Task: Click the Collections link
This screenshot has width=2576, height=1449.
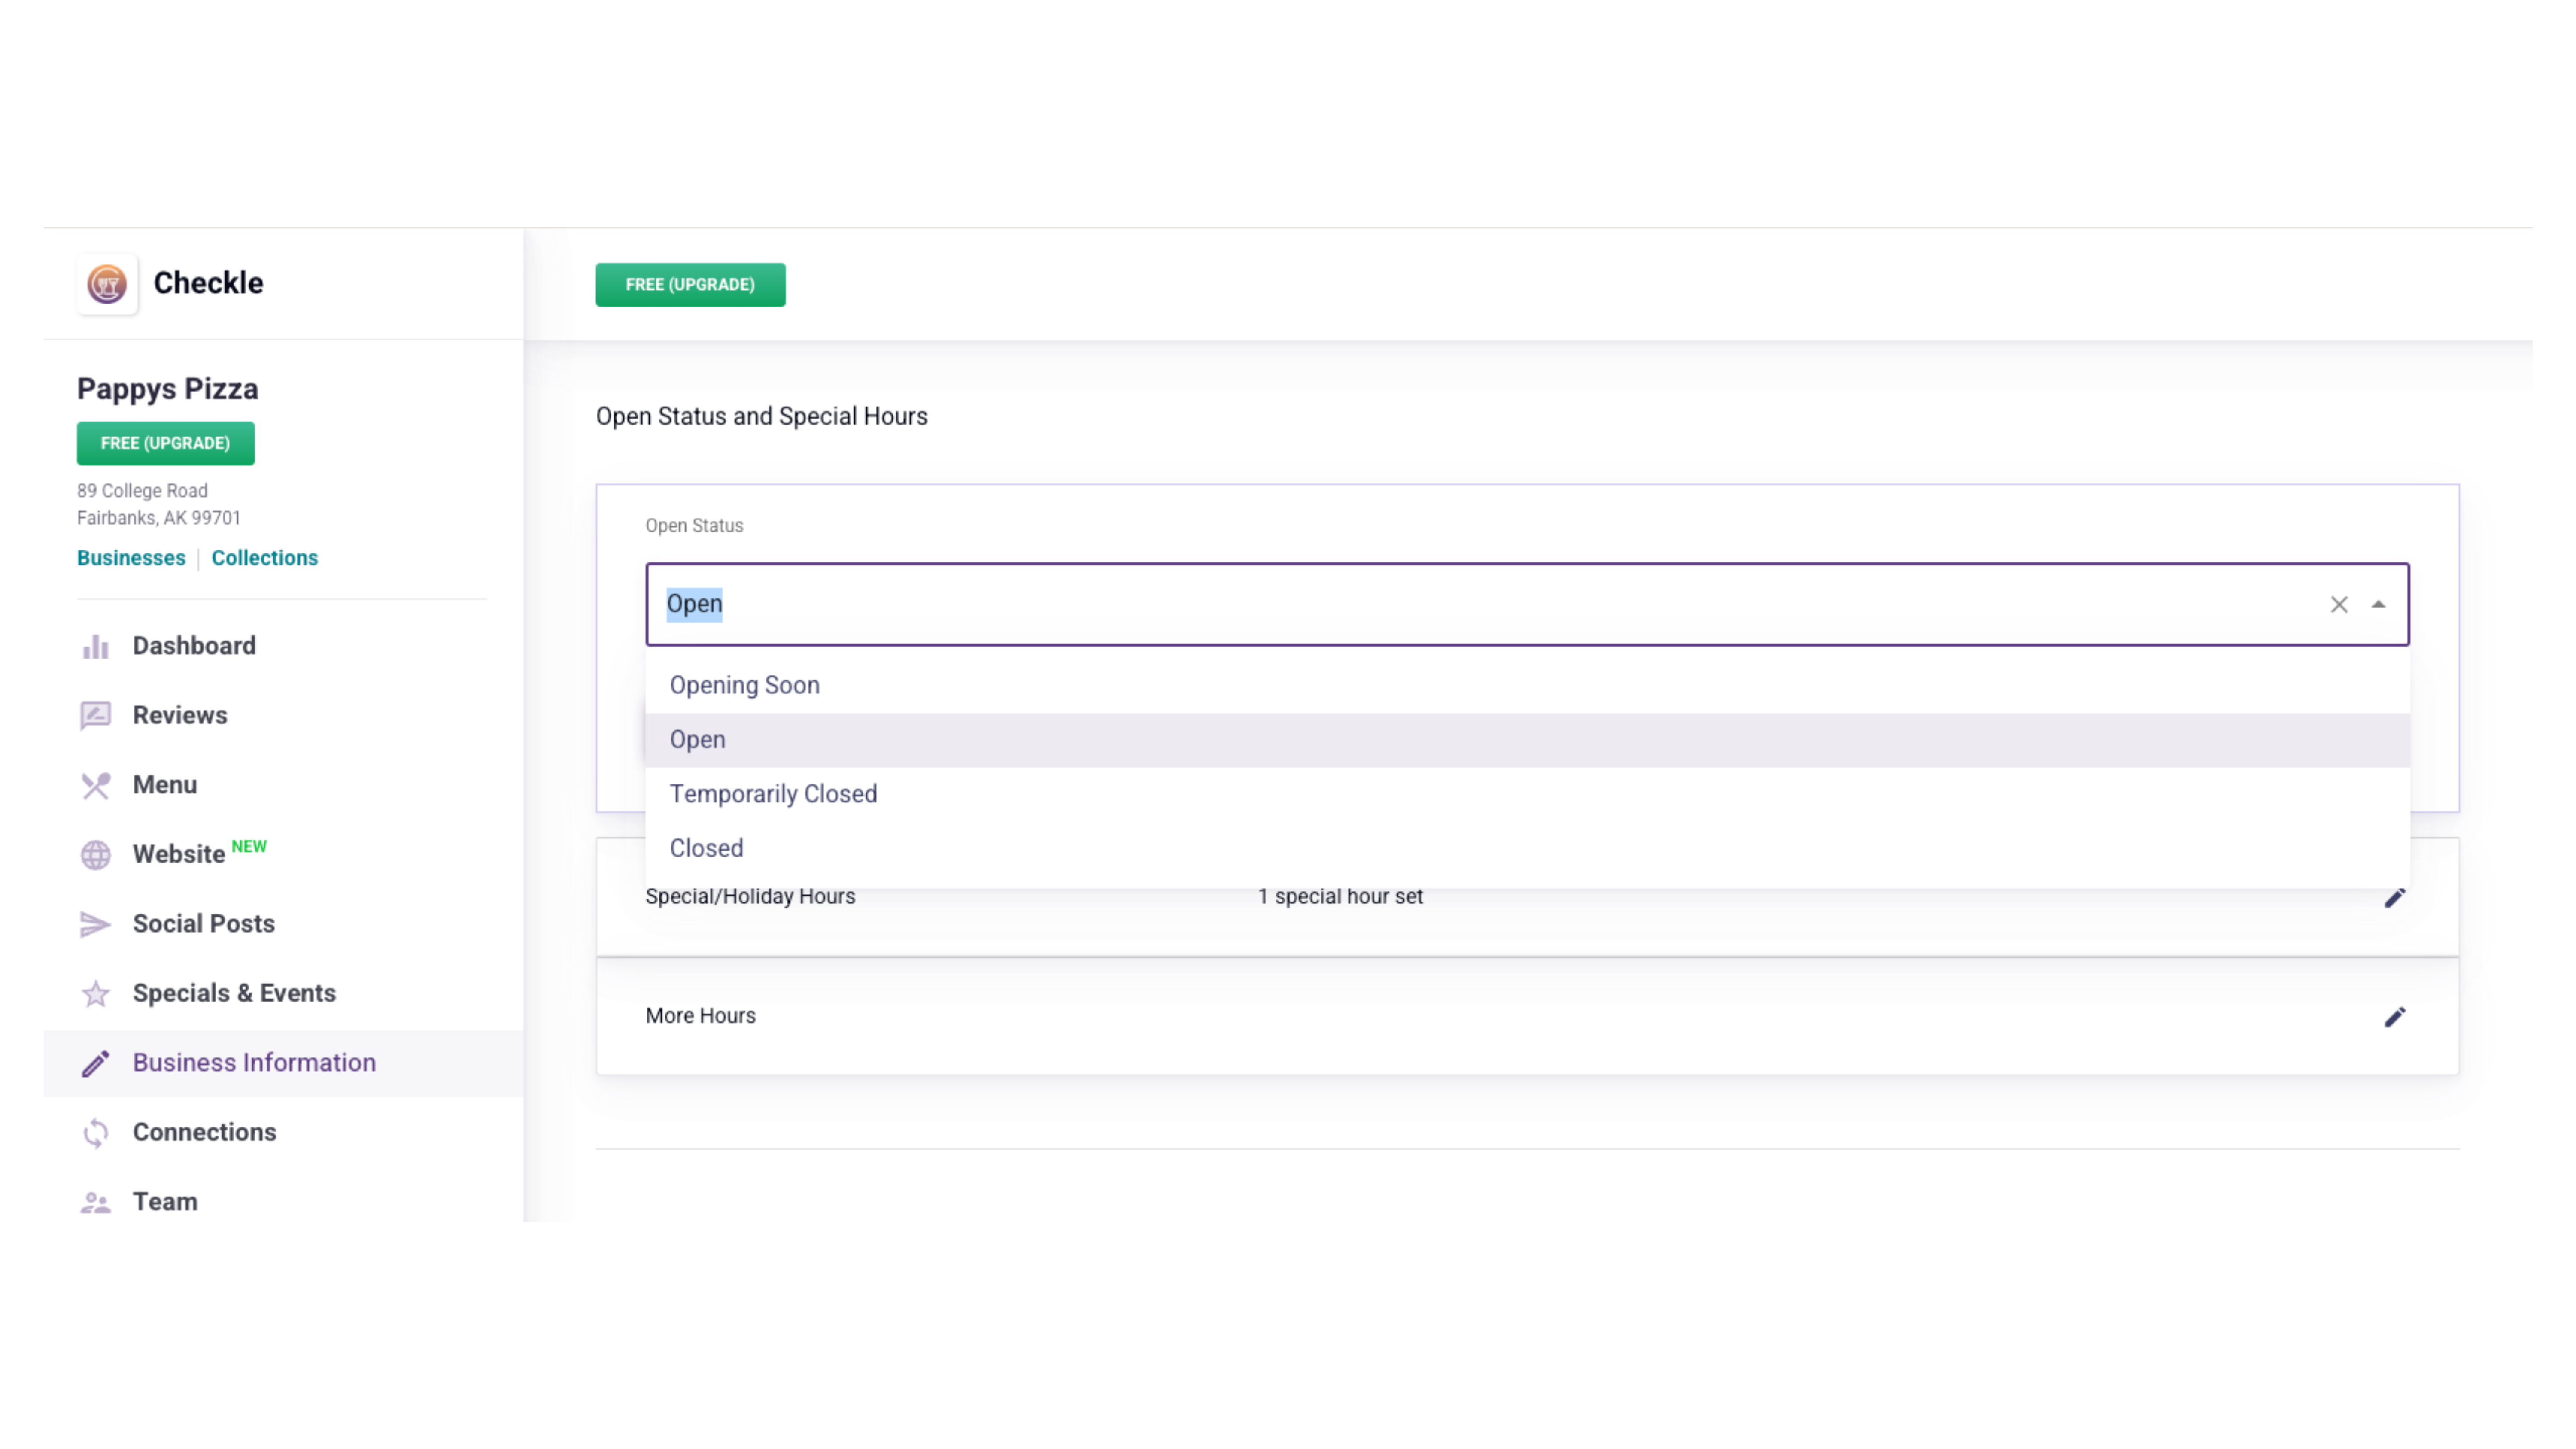Action: coord(264,558)
